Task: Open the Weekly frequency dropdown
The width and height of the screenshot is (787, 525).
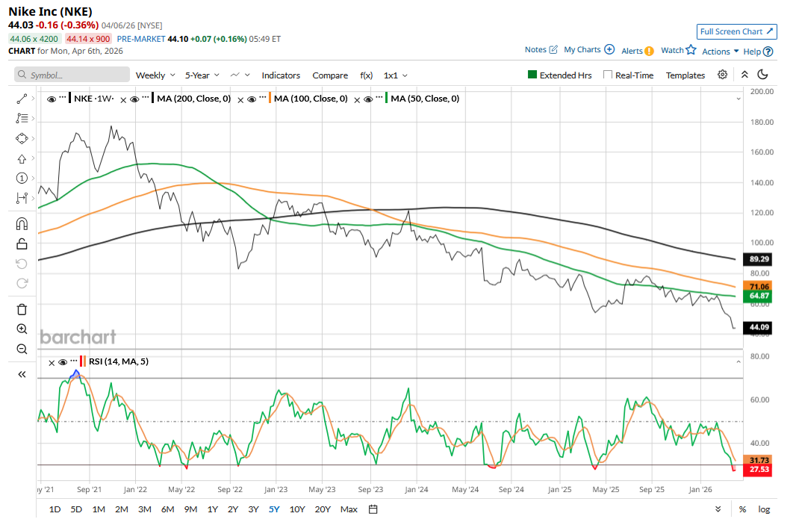Action: 155,75
